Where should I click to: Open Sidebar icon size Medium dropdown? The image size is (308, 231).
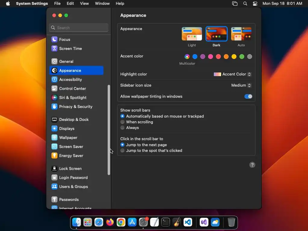pyautogui.click(x=242, y=85)
